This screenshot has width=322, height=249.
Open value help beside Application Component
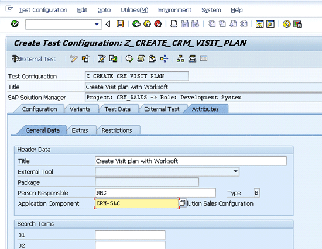(x=182, y=203)
